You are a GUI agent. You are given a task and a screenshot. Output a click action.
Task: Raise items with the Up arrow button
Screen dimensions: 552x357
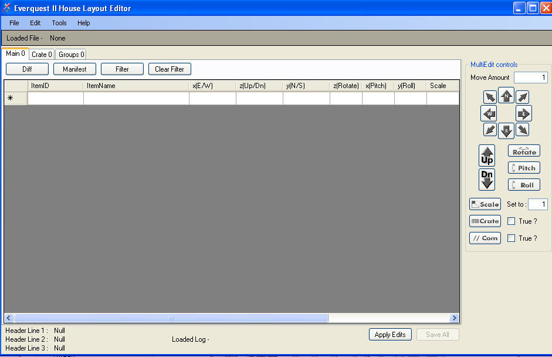click(487, 156)
